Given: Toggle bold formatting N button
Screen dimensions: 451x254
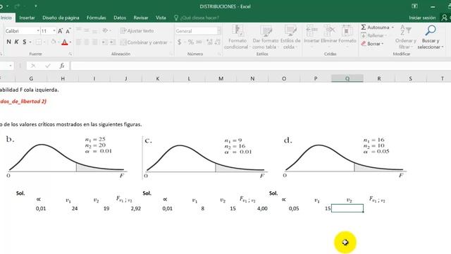Looking at the screenshot, I should coord(8,42).
